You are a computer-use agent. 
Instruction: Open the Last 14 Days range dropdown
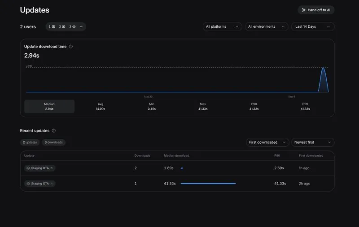click(313, 27)
